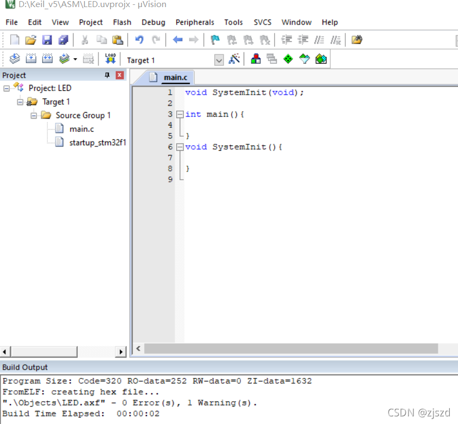Click the Save All icon
Image resolution: width=458 pixels, height=424 pixels.
pyautogui.click(x=64, y=40)
